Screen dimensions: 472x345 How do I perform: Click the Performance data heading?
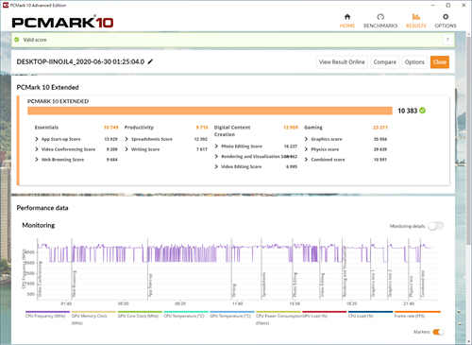[42, 208]
